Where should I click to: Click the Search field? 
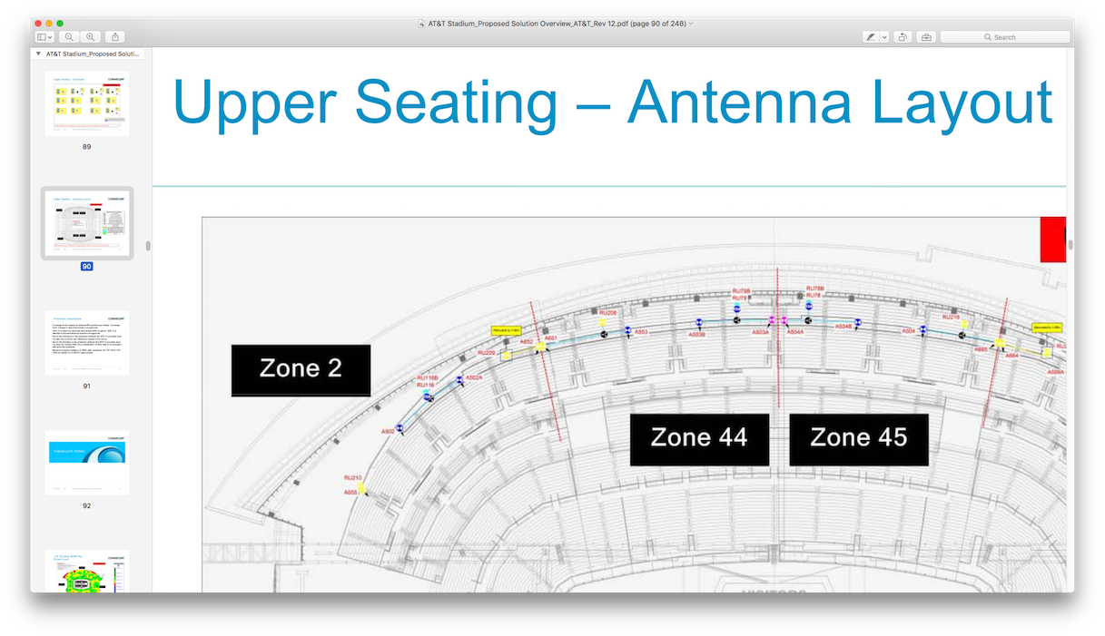click(x=1005, y=37)
